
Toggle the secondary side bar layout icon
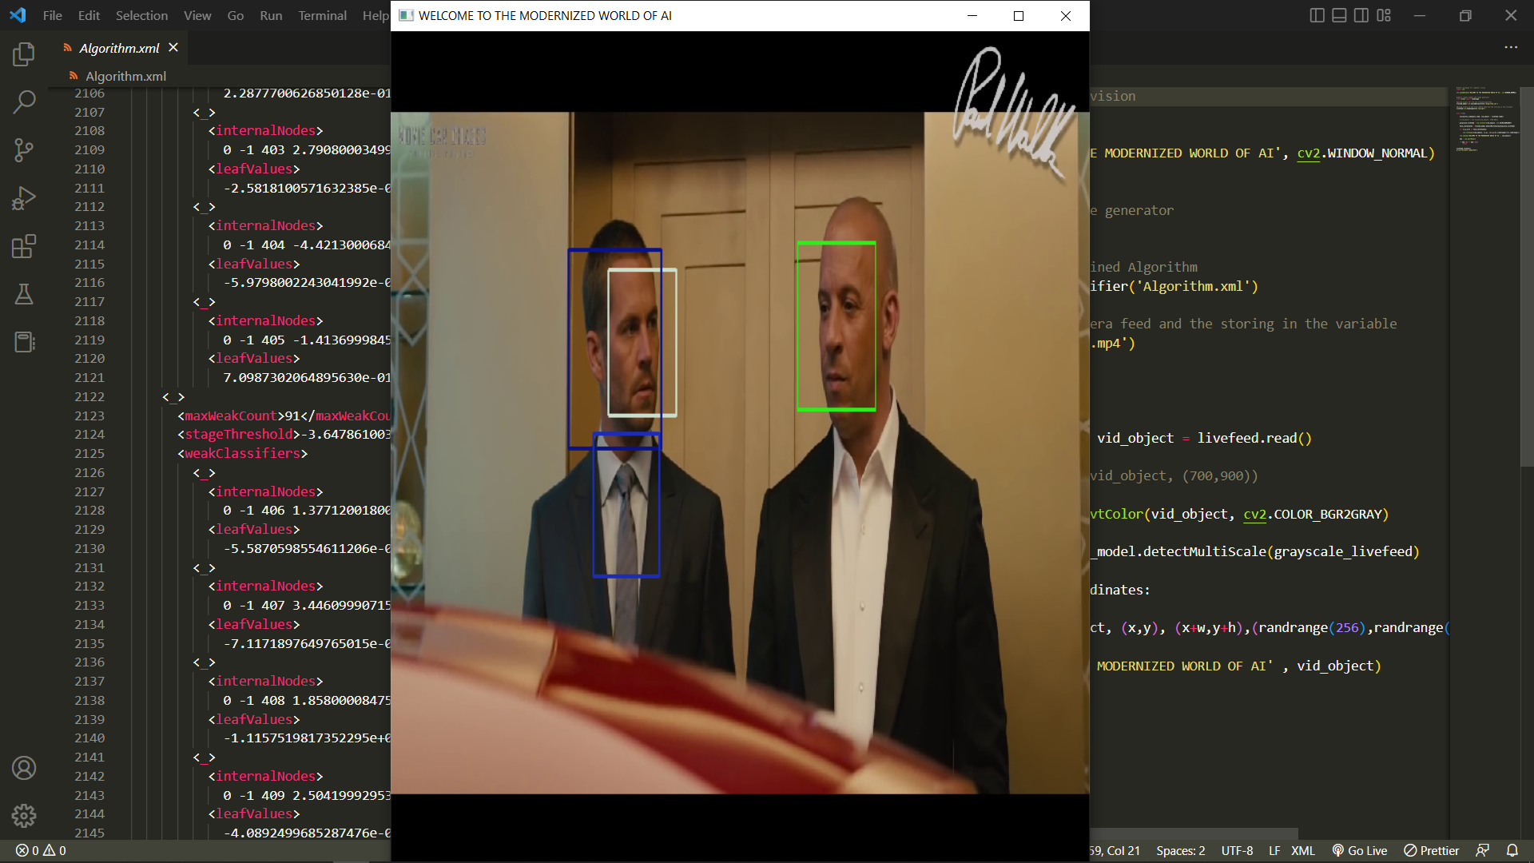[1361, 15]
